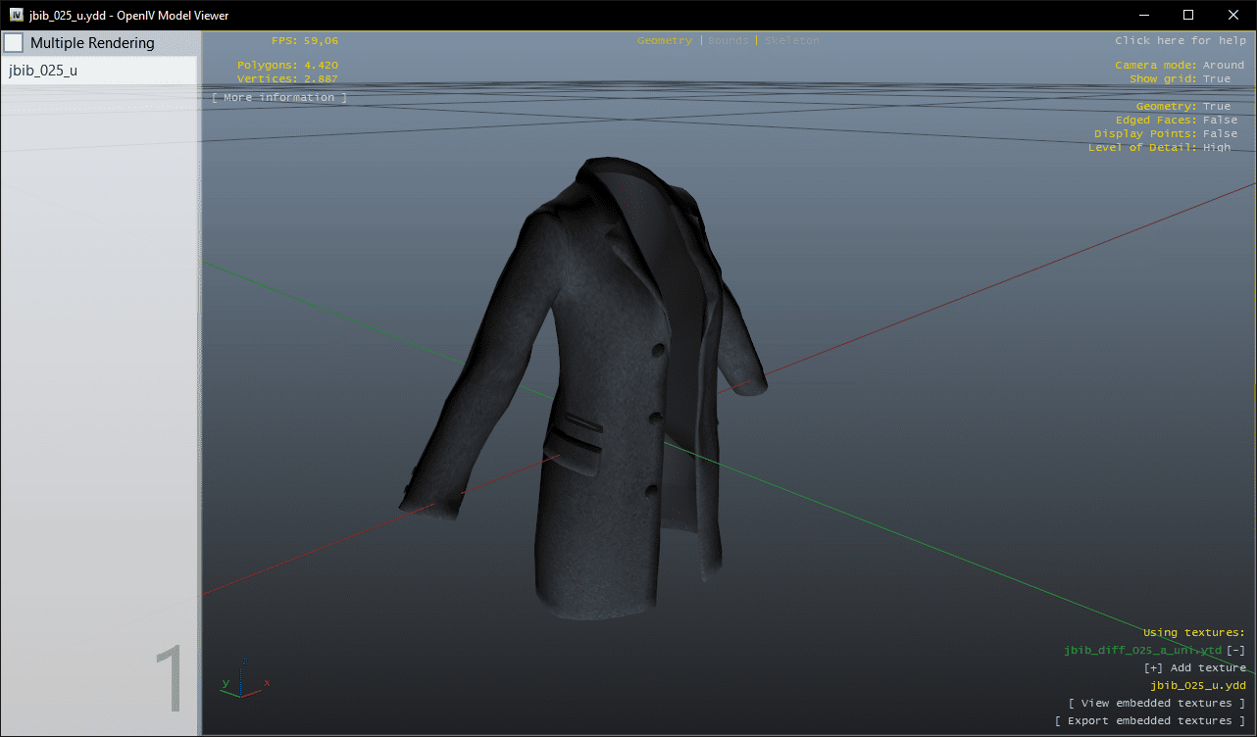The width and height of the screenshot is (1257, 737).
Task: Toggle Geometry True setting on right
Action: 1217,107
